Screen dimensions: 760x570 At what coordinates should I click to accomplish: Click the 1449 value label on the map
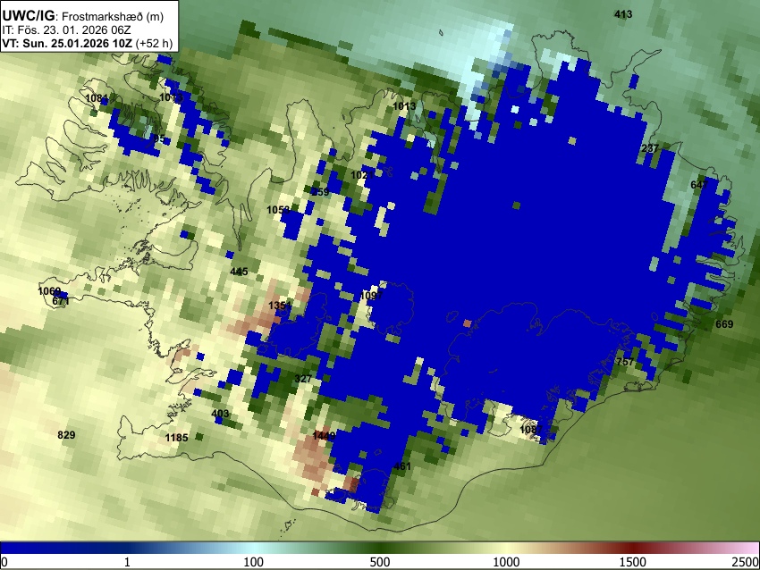324,436
